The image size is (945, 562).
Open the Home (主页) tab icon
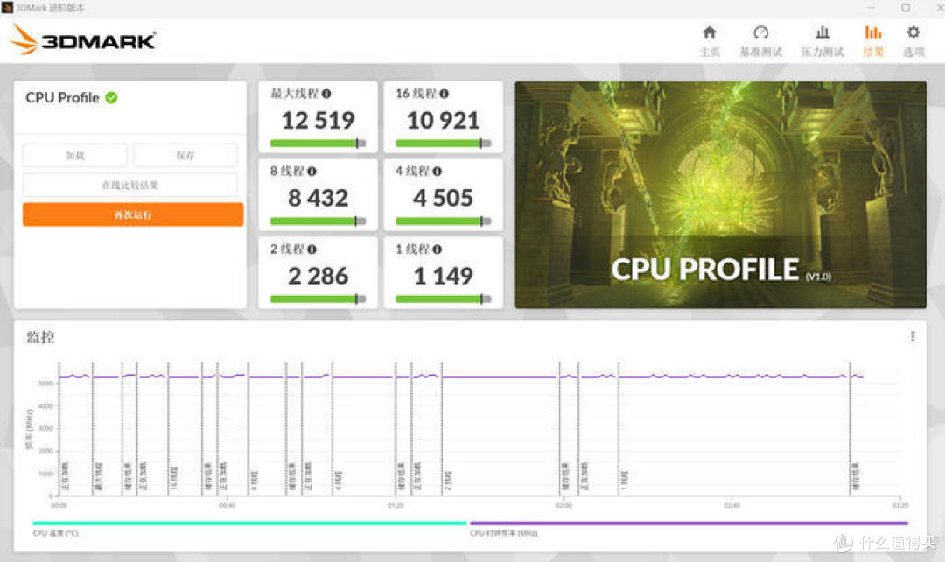(x=710, y=32)
